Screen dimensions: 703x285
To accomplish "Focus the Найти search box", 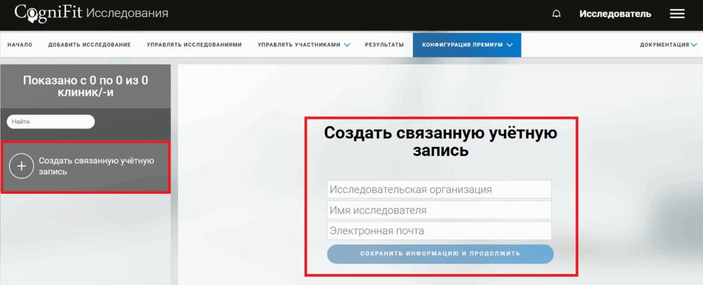I will (51, 122).
